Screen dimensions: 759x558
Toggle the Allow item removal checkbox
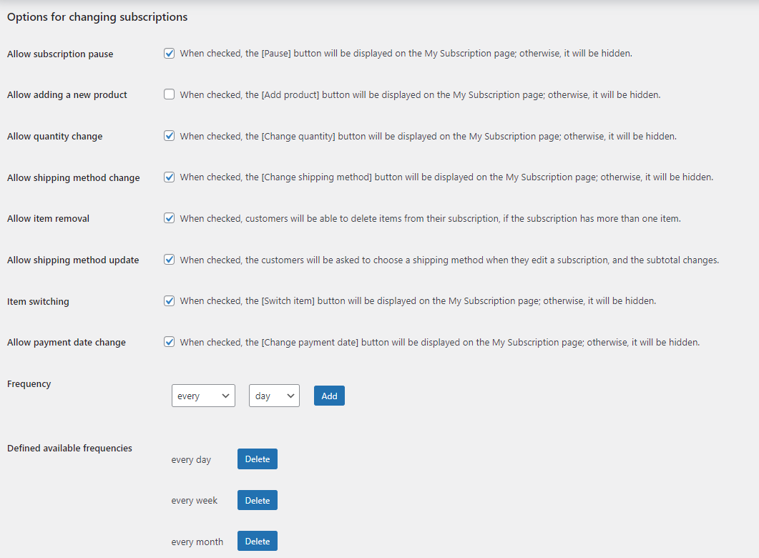click(169, 217)
